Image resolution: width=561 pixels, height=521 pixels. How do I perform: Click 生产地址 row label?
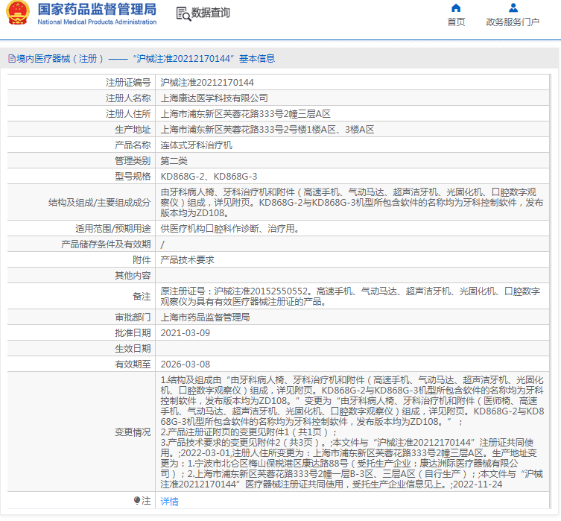click(133, 130)
